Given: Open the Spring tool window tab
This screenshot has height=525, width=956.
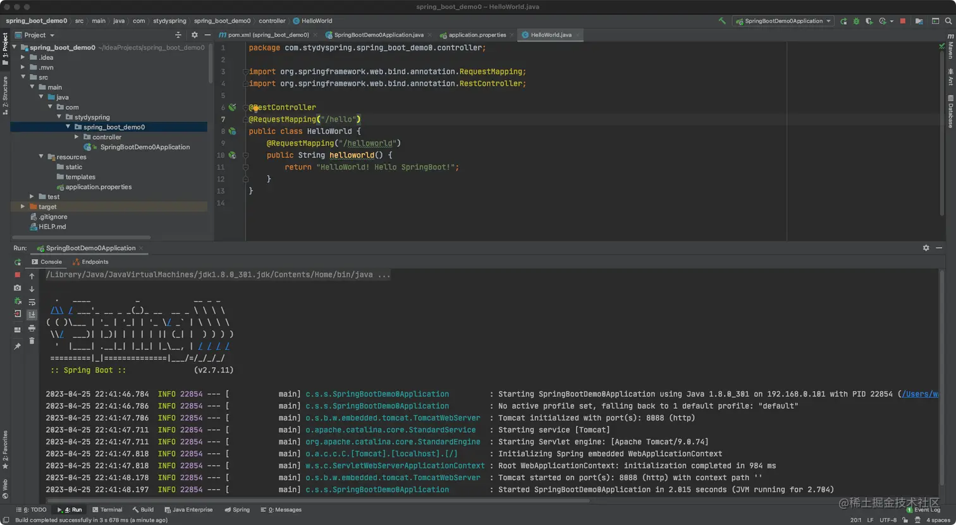Looking at the screenshot, I should [x=237, y=510].
